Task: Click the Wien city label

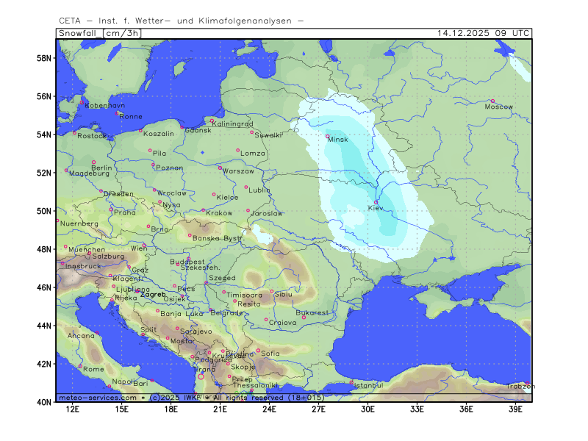Action: click(139, 248)
